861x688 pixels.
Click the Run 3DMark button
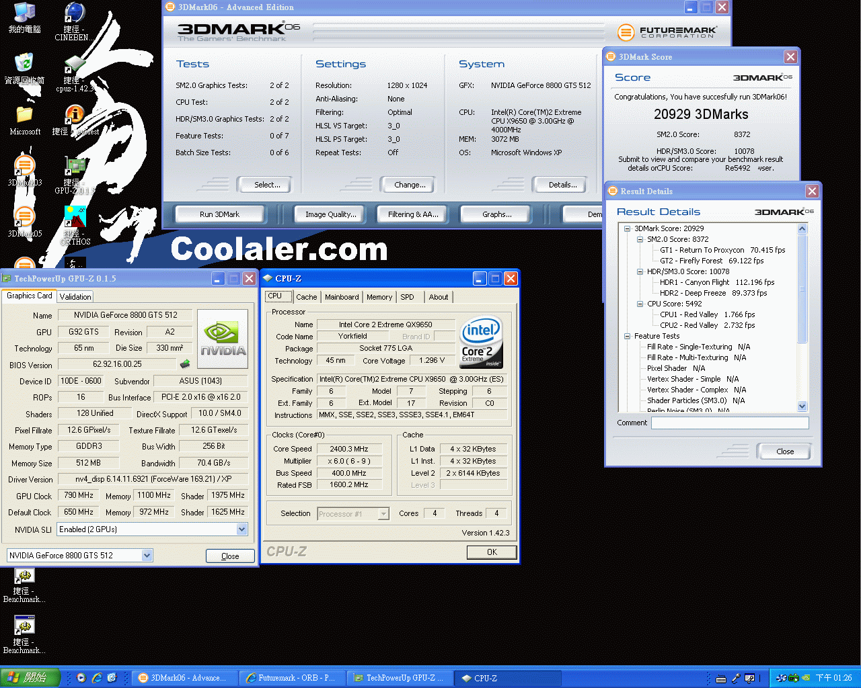coord(219,214)
